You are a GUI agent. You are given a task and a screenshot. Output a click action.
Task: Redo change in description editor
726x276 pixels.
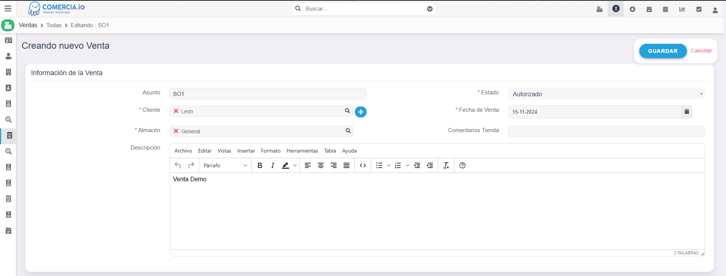click(191, 165)
